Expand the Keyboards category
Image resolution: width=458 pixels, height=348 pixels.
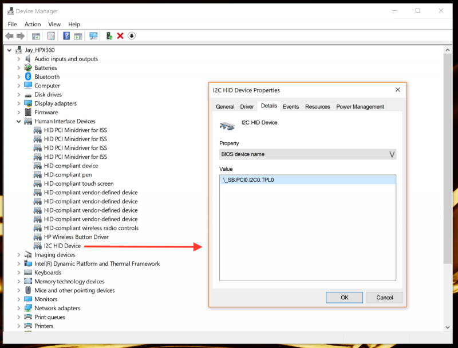[x=19, y=273]
